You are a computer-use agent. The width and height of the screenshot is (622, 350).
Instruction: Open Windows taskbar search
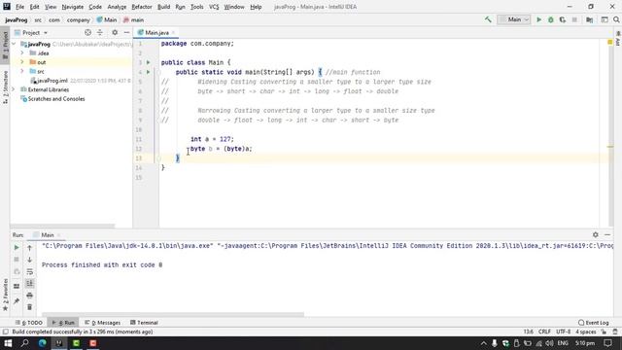pyautogui.click(x=25, y=343)
